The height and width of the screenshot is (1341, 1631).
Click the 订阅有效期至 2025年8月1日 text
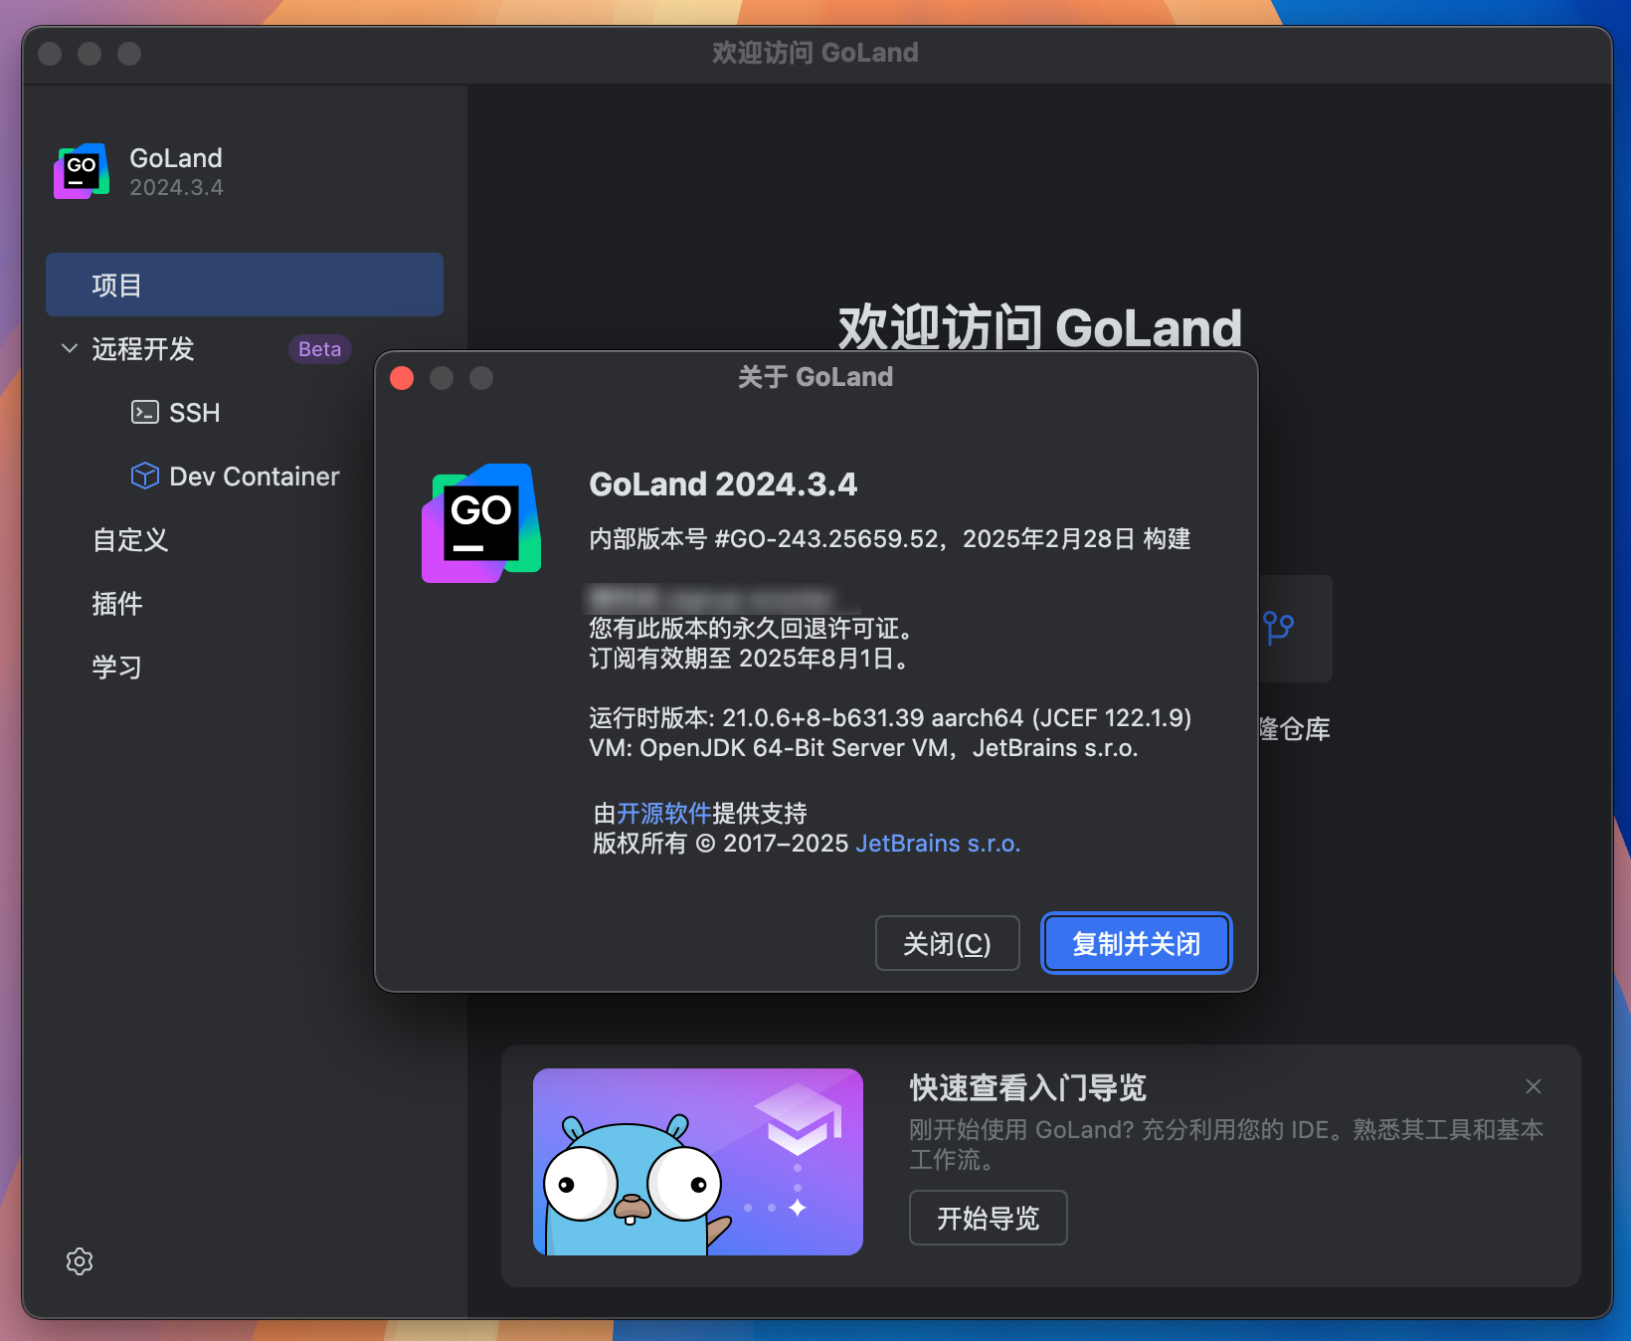(x=751, y=659)
